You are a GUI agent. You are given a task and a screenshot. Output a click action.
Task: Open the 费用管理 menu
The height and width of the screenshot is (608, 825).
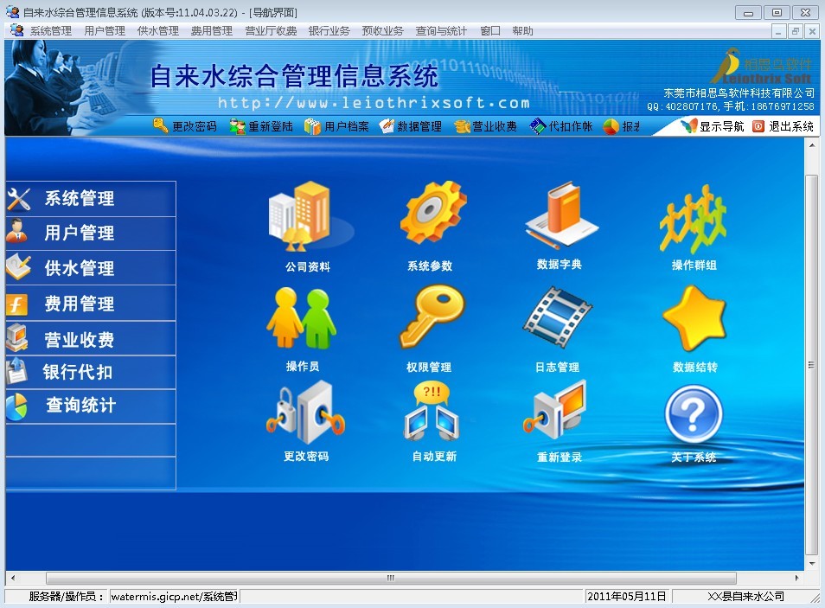coord(212,31)
